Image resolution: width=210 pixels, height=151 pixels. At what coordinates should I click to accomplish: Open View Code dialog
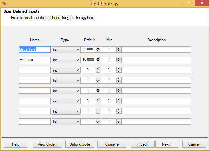[48, 144]
